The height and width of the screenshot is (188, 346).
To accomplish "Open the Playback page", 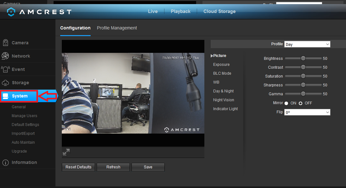I will [181, 11].
